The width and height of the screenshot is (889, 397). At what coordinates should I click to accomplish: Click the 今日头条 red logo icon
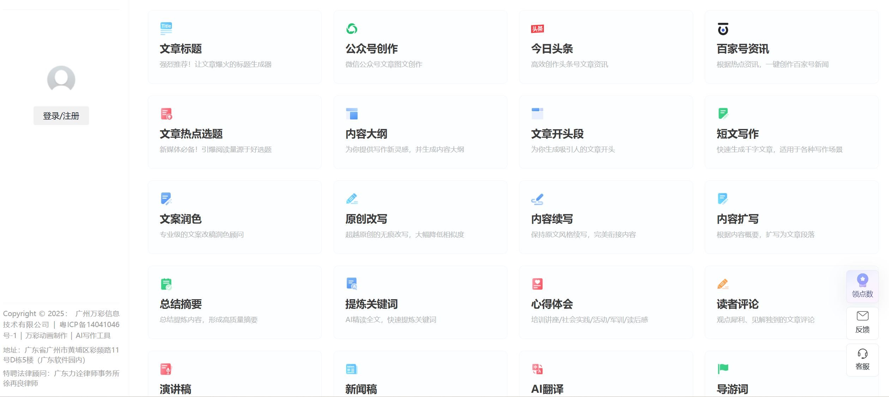(537, 29)
